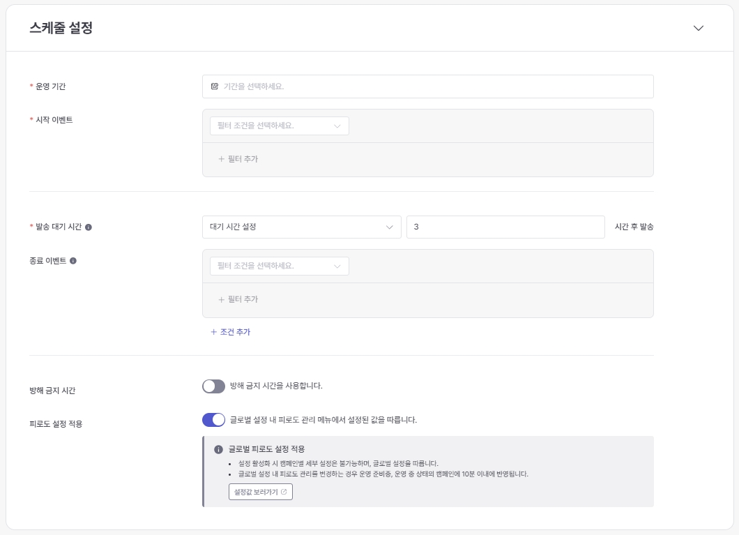The width and height of the screenshot is (739, 535).
Task: Click external link icon in 설정값 보러가기
Action: pyautogui.click(x=284, y=492)
